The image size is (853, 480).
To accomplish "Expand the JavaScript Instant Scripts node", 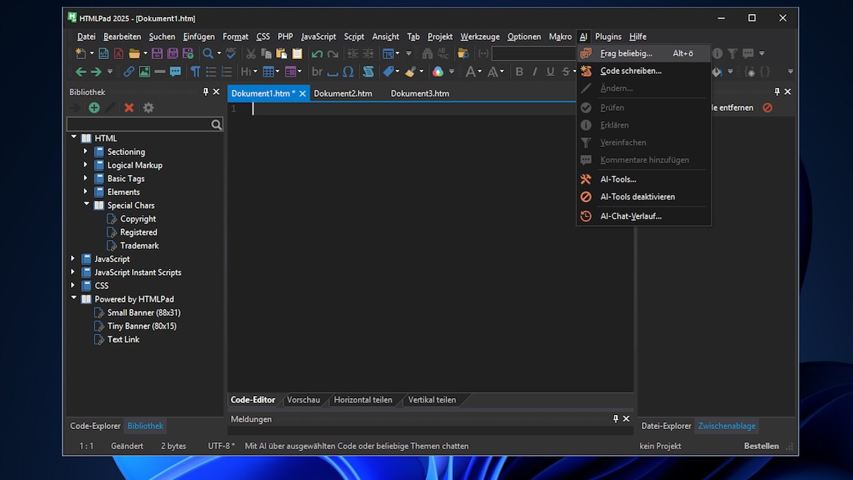I will pyautogui.click(x=73, y=272).
